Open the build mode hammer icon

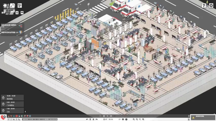12,6
